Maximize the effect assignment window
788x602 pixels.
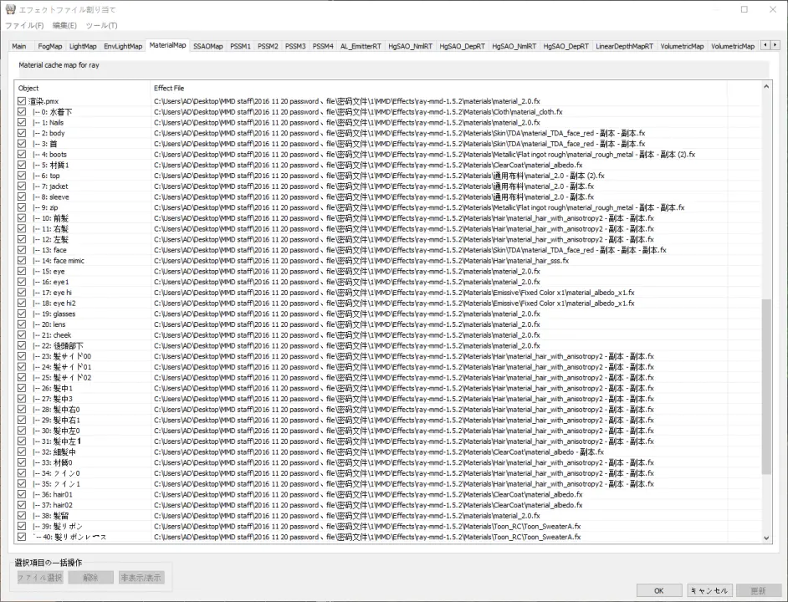[745, 9]
